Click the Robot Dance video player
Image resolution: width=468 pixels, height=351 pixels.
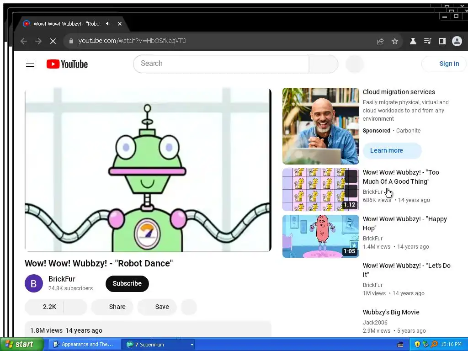coord(148,170)
